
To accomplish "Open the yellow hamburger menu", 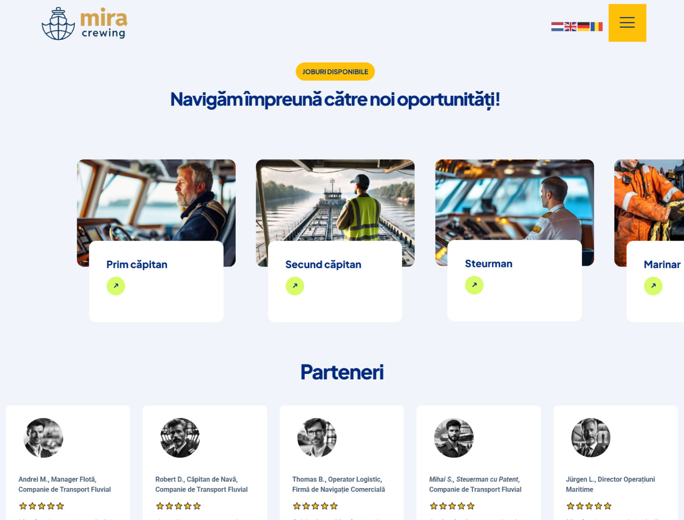I will (x=627, y=23).
